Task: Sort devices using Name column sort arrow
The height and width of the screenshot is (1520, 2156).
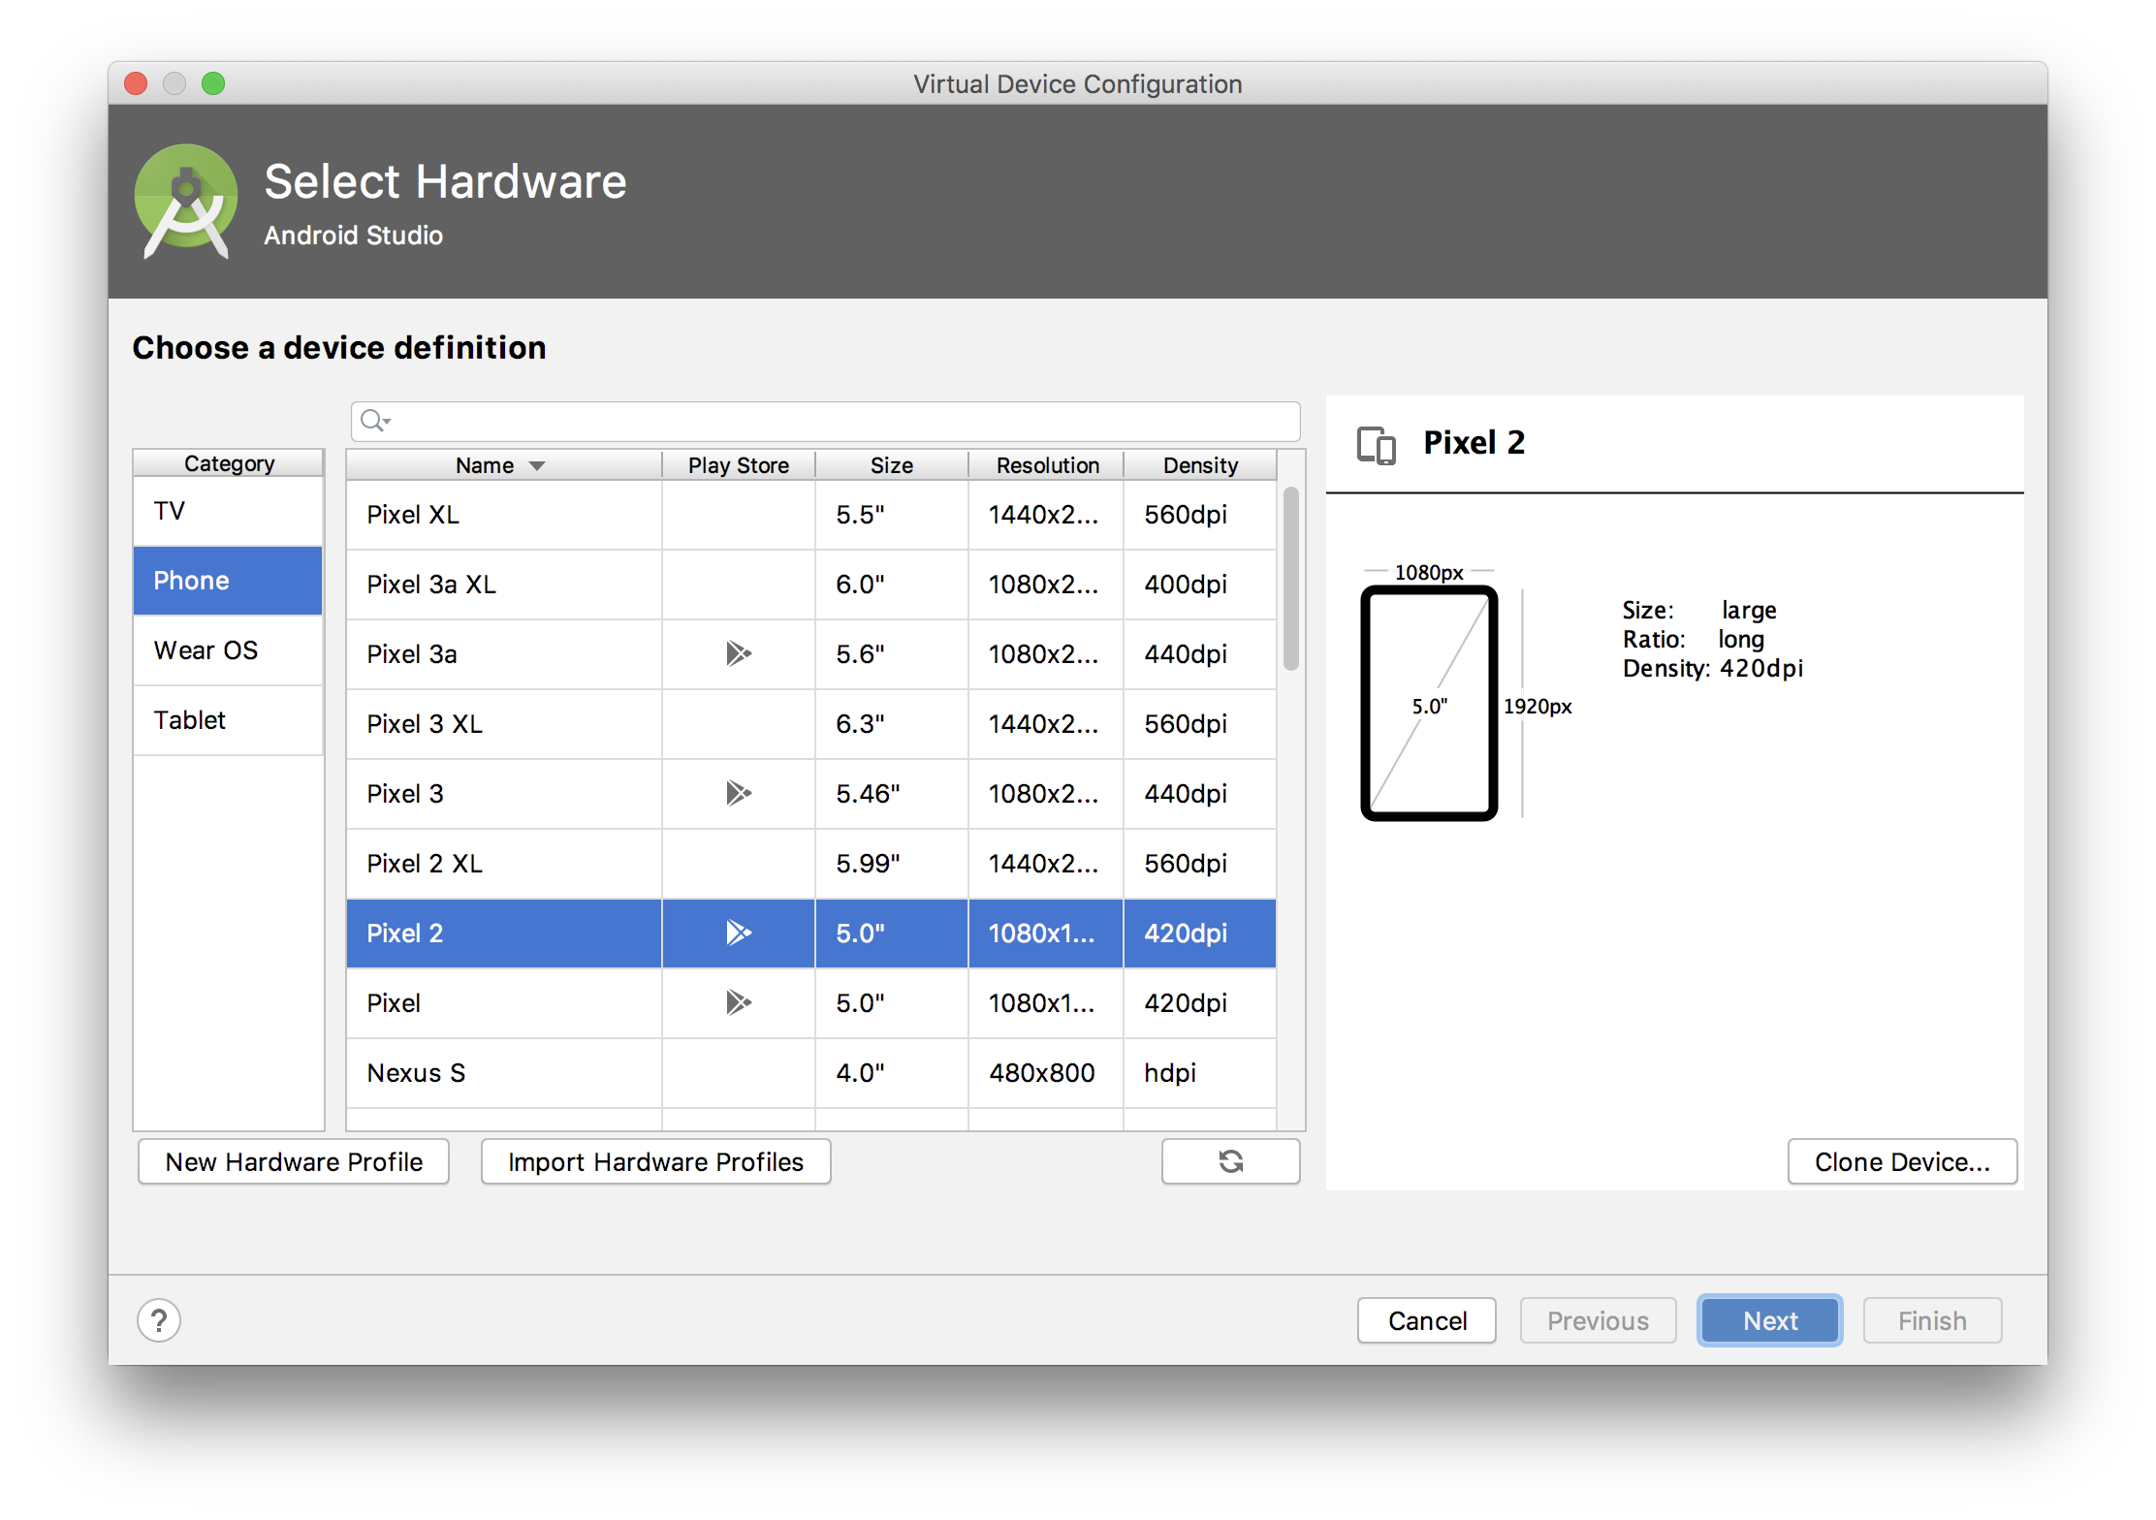Action: tap(537, 466)
